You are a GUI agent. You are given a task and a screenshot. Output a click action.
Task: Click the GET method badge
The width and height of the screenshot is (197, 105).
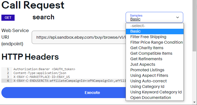click(8, 18)
